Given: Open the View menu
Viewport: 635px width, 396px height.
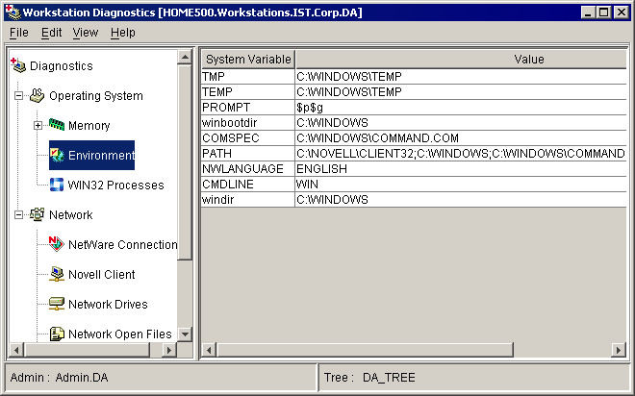Looking at the screenshot, I should coord(86,33).
